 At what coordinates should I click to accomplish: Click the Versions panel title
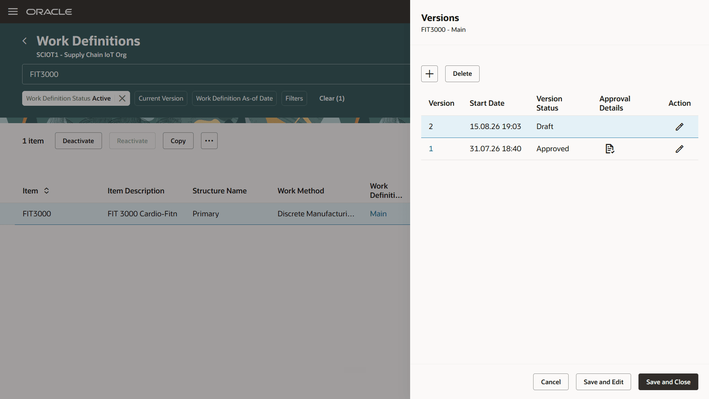point(440,18)
